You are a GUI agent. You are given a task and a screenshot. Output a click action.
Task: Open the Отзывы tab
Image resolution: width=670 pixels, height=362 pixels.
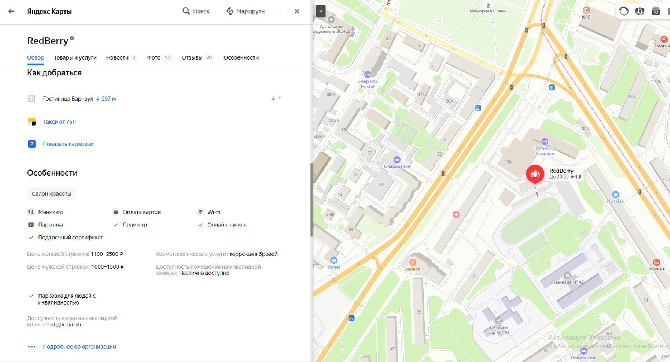point(198,57)
